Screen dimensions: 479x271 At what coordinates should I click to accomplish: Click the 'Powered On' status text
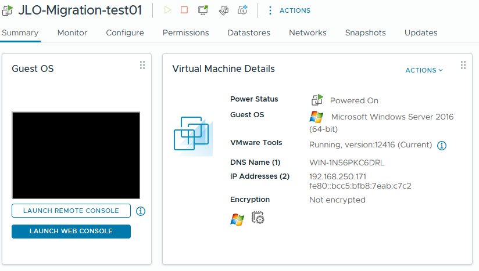point(354,100)
